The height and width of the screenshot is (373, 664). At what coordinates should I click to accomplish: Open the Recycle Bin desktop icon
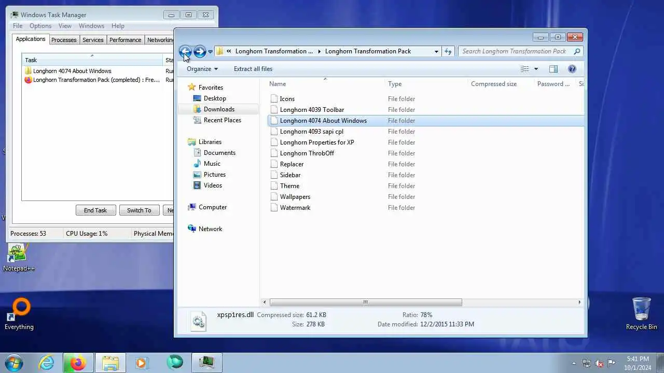click(x=642, y=313)
